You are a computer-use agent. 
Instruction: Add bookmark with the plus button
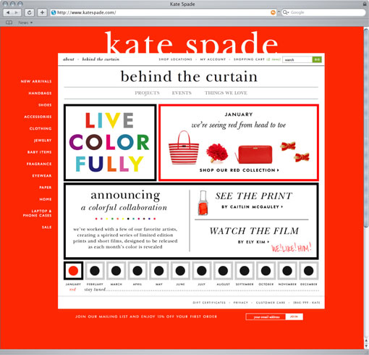[42, 12]
